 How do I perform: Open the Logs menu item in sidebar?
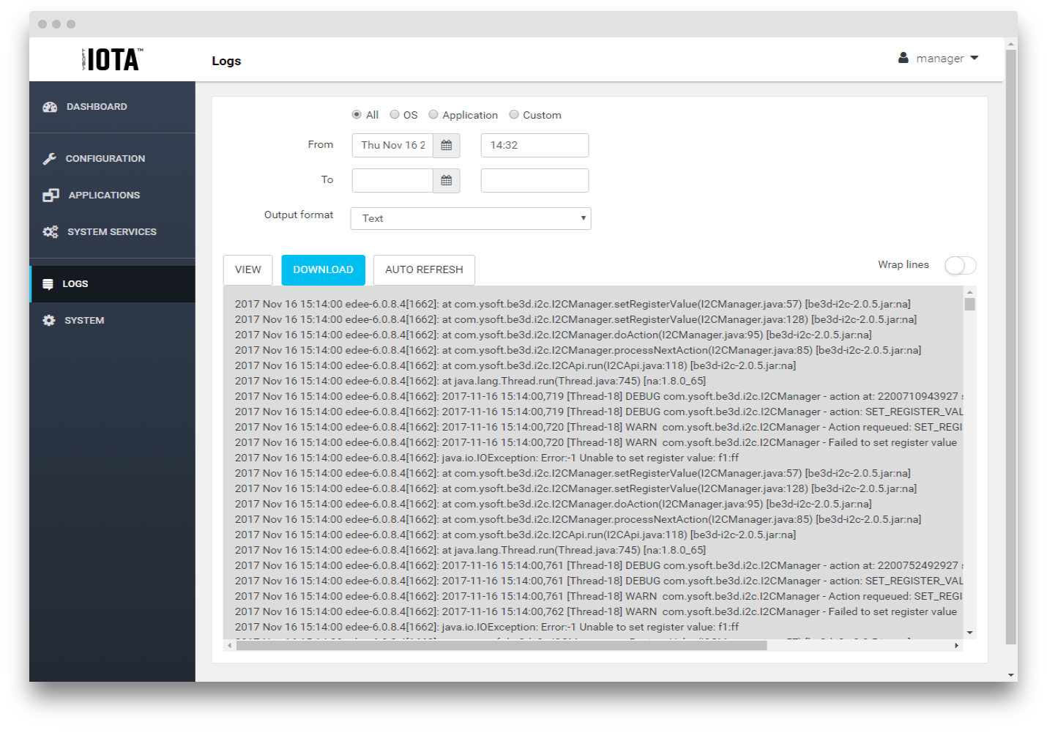(x=75, y=284)
